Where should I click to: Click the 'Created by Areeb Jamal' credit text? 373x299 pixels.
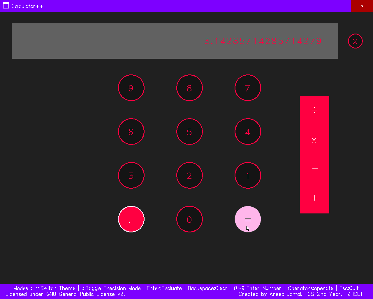[x=270, y=294]
